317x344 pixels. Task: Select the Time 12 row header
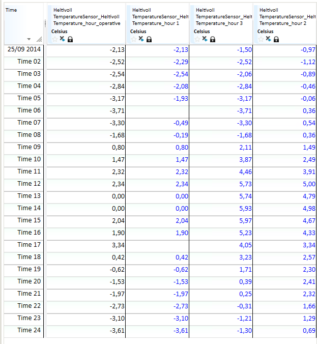[x=28, y=184]
